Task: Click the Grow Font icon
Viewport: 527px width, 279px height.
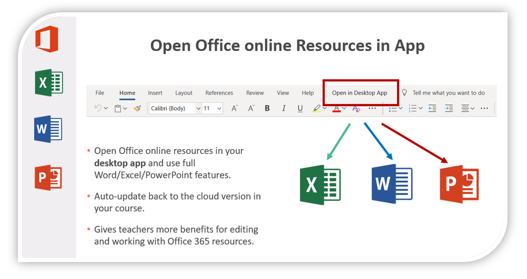Action: click(234, 109)
